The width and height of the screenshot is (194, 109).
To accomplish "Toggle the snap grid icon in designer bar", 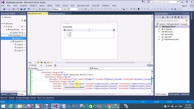I will point(42,63).
